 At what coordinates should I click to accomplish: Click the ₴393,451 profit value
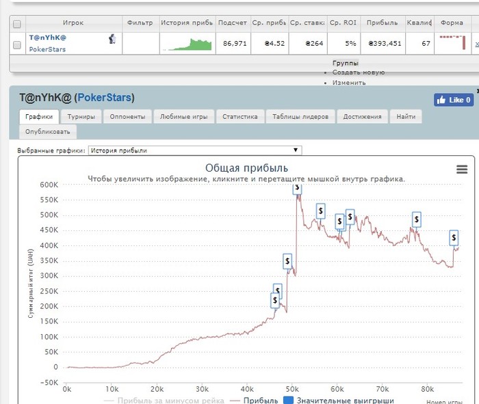[385, 44]
